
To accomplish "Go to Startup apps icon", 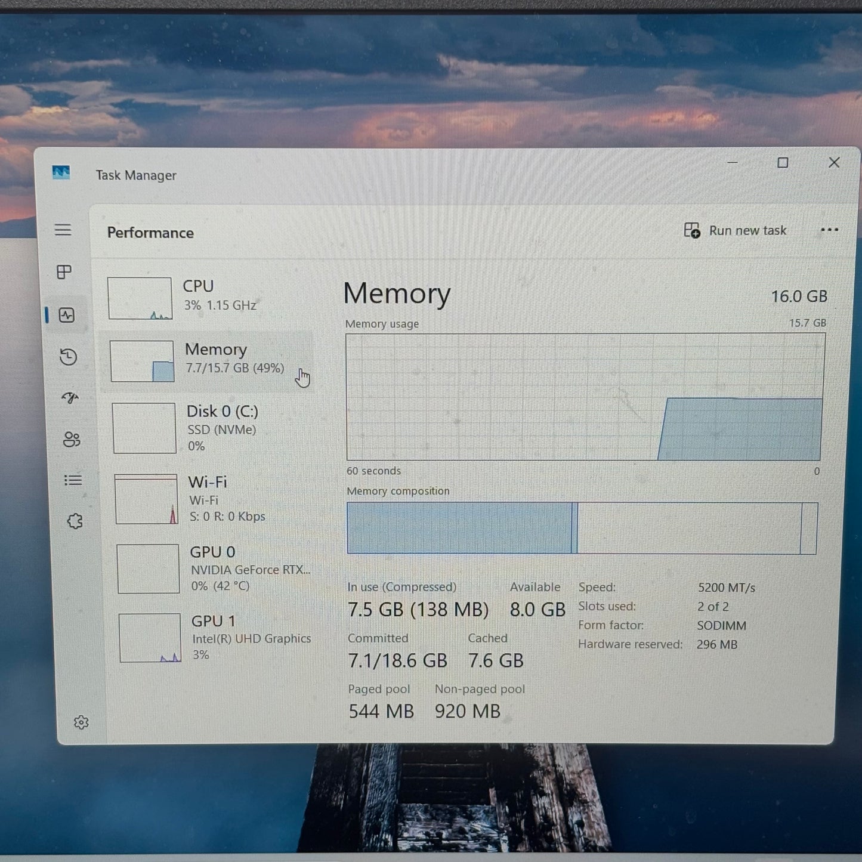I will 70,398.
